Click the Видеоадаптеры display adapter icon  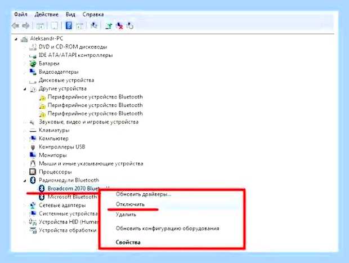tap(33, 72)
